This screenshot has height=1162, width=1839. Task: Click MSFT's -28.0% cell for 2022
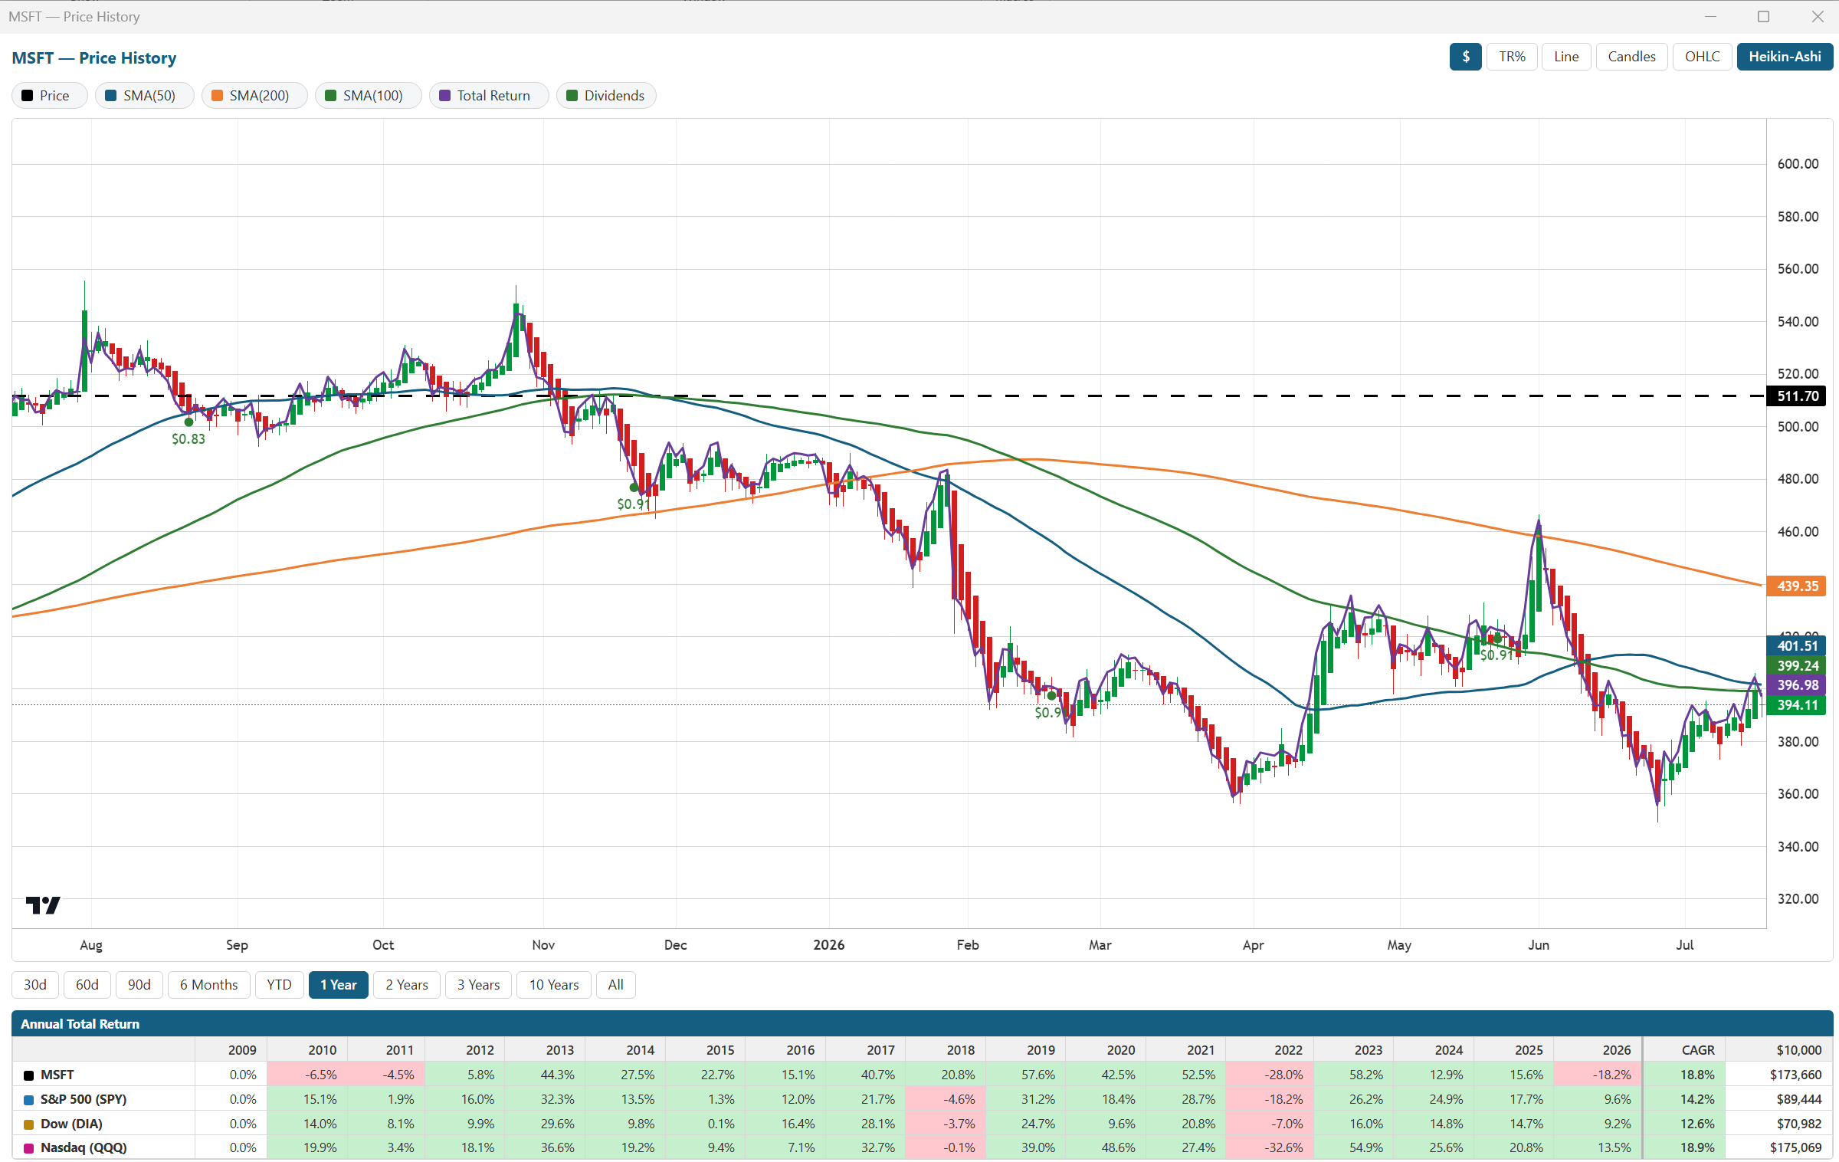pos(1270,1075)
